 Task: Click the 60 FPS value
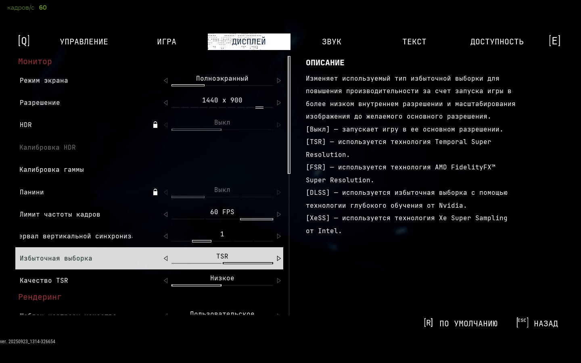point(222,212)
